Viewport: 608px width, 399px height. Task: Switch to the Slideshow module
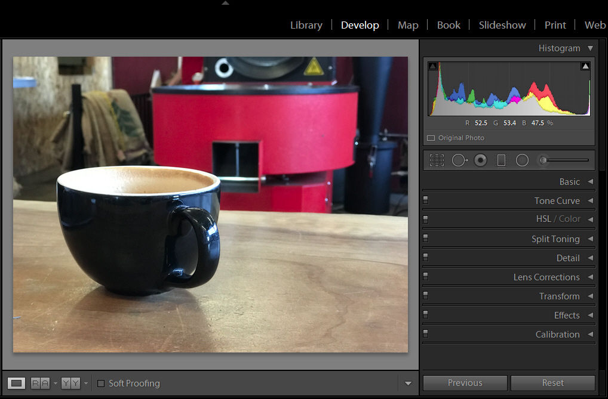[502, 25]
